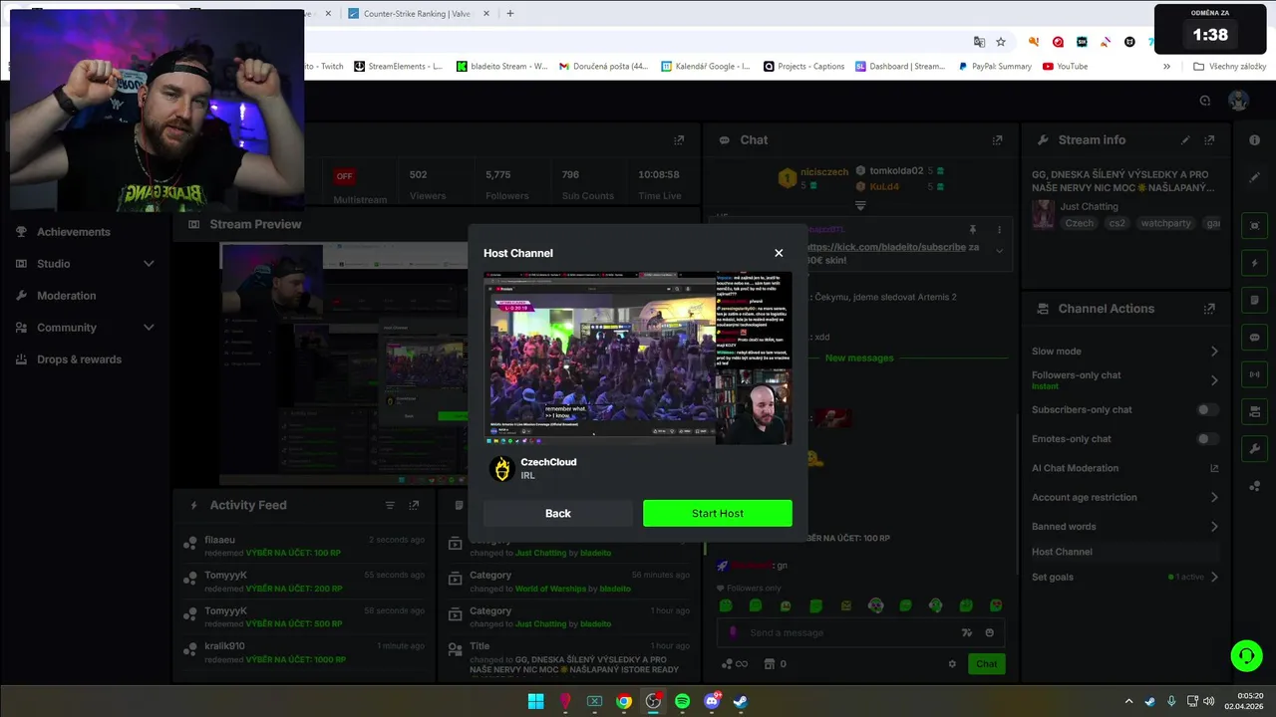Pop out the Stream info panel

(1209, 140)
